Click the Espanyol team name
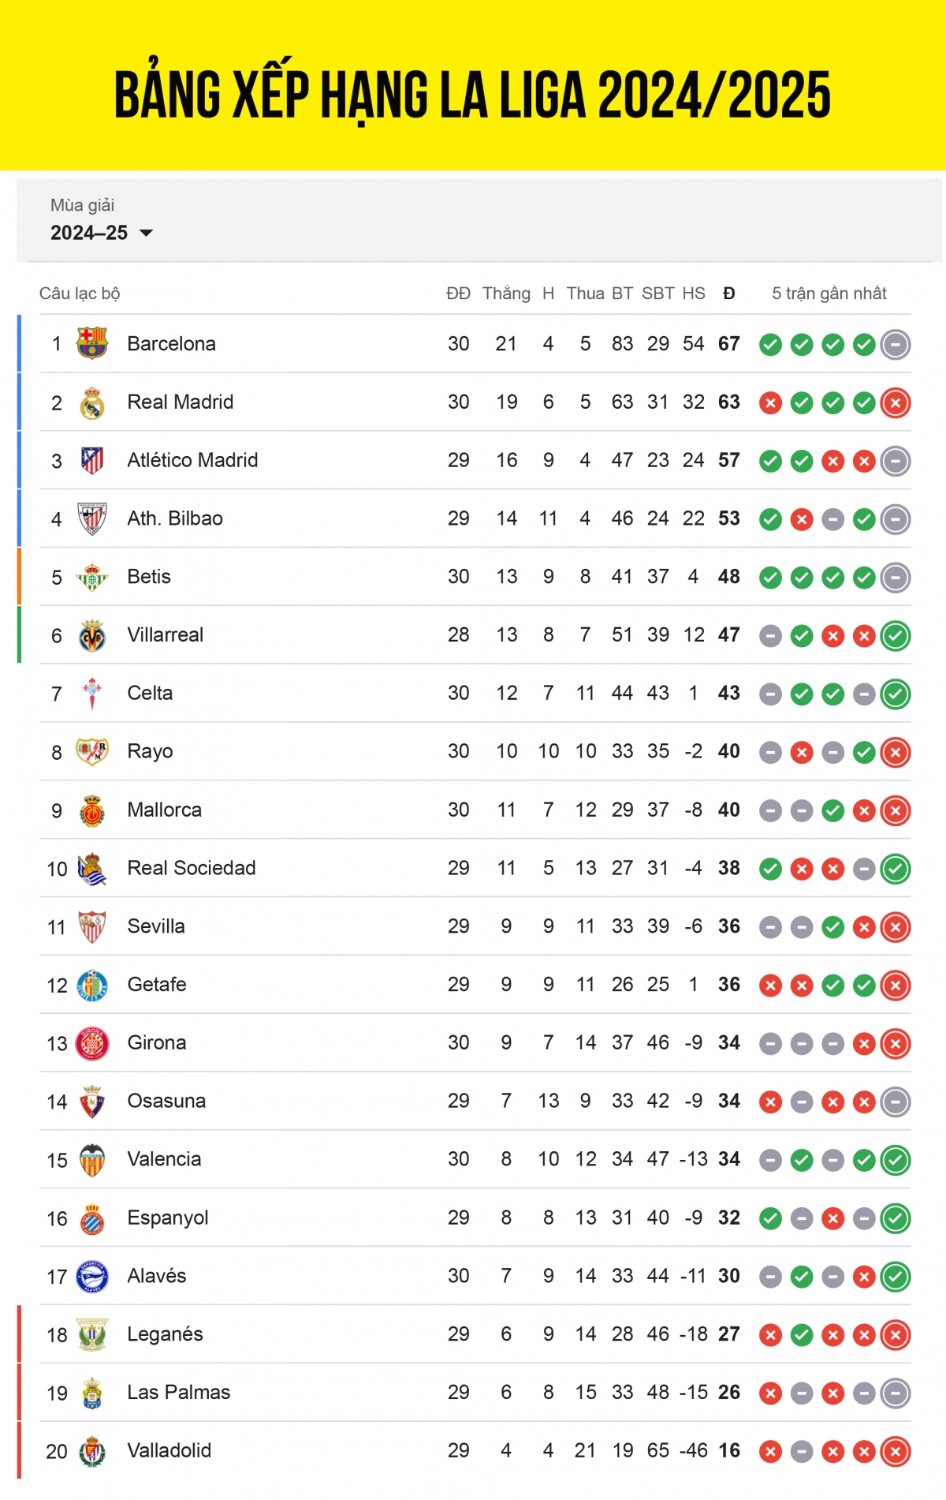Viewport: 946px width, 1500px height. pos(166,1218)
